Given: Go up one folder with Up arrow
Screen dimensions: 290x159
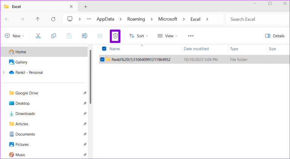Looking at the screenshot, I should (38, 19).
